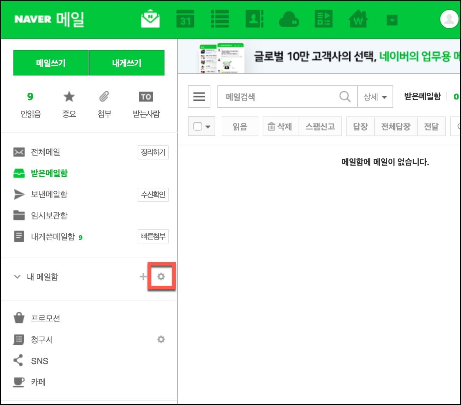Click the 수신확인 button

click(153, 195)
